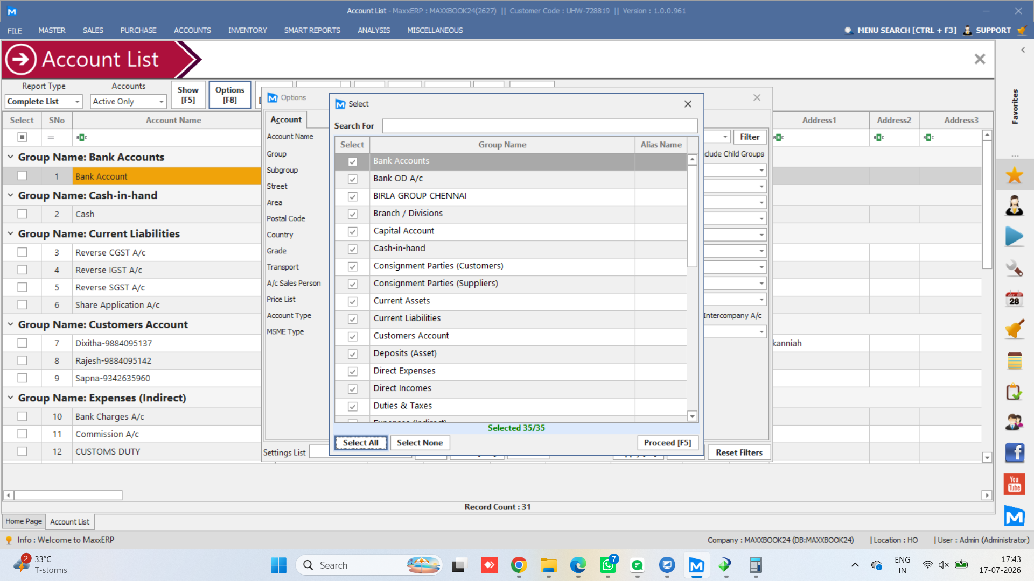Click the Reset Filters button
The height and width of the screenshot is (581, 1034).
739,452
